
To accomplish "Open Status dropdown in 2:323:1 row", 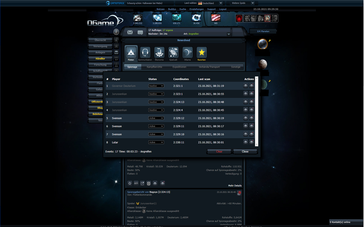I will [156, 94].
